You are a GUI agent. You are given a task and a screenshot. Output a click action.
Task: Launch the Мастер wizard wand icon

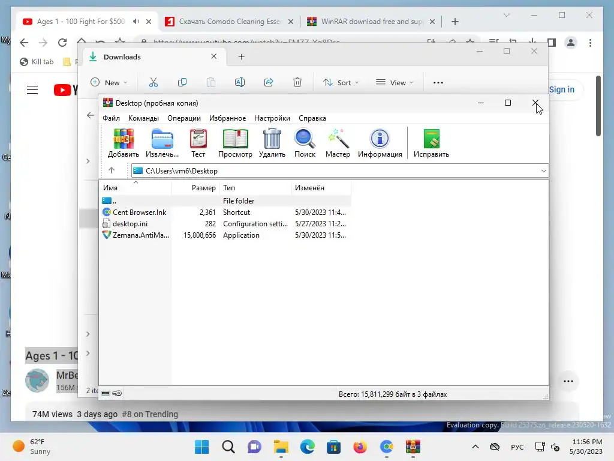338,143
